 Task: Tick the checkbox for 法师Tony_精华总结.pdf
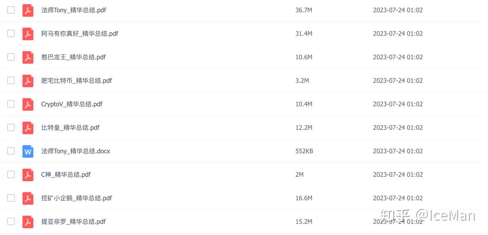point(11,10)
